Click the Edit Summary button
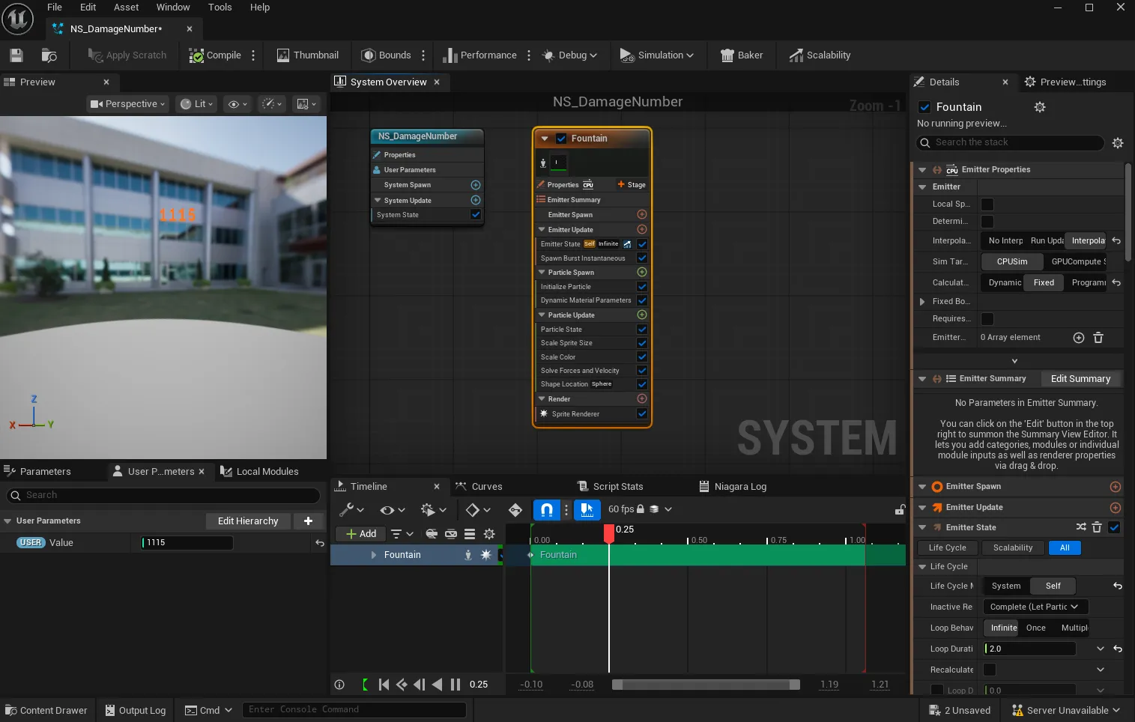The height and width of the screenshot is (722, 1135). (x=1080, y=379)
